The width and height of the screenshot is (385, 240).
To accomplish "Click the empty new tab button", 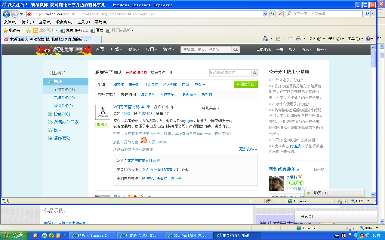I will click(97, 39).
